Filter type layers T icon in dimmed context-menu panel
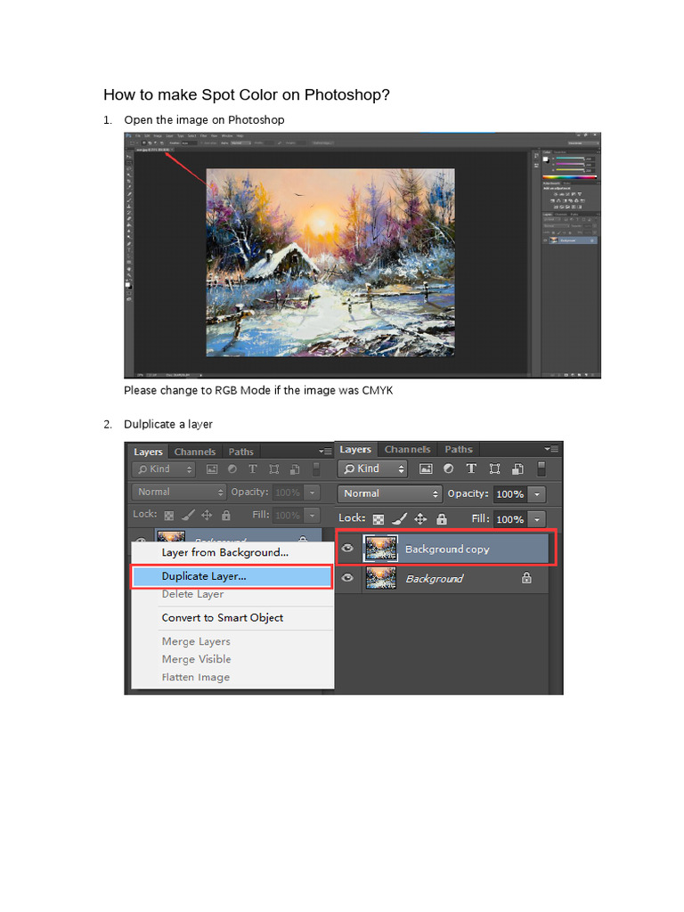Screen dimensions: 684x912 252,468
